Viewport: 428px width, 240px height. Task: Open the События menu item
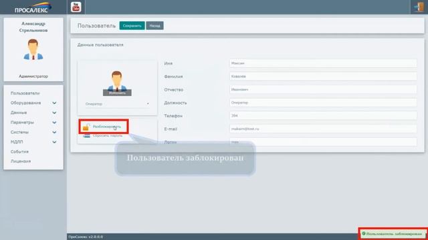[x=19, y=151]
